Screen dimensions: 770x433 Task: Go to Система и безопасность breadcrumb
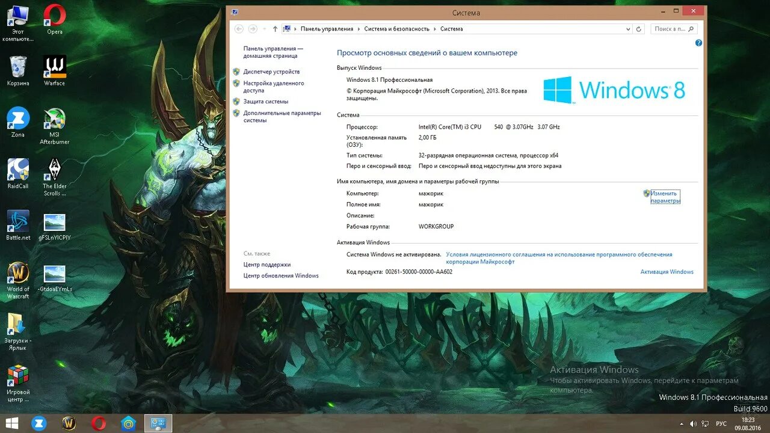[x=397, y=29]
